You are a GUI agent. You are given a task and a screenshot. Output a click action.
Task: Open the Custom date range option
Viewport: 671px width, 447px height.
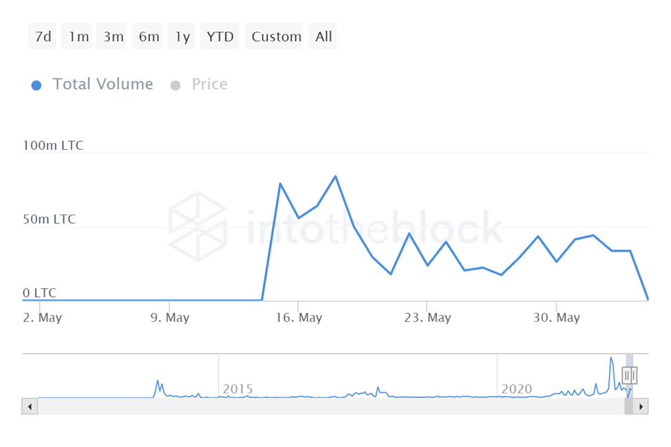[x=277, y=36]
